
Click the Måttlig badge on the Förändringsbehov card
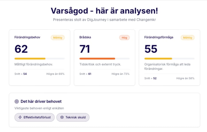57,37
